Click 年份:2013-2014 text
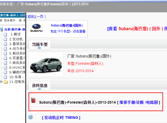The height and width of the screenshot is (123, 167). tap(80, 71)
